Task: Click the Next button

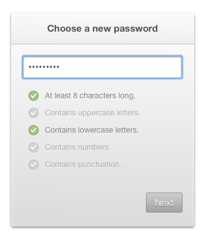Action: (x=164, y=203)
